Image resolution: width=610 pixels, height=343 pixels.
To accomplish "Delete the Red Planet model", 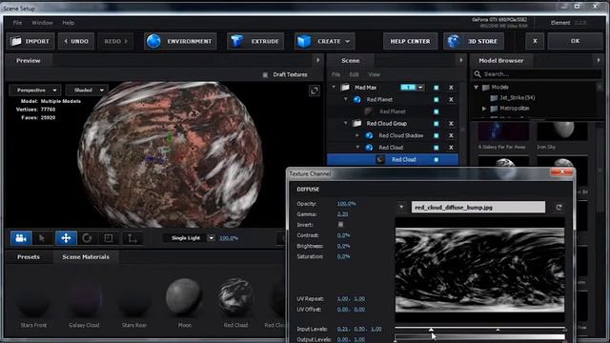I will pyautogui.click(x=451, y=100).
